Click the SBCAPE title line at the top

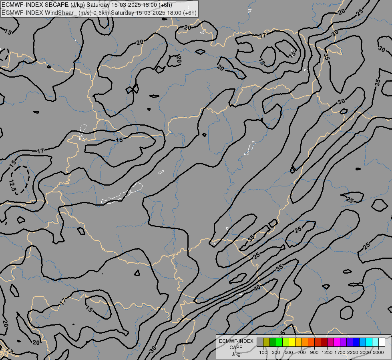[x=87, y=5]
